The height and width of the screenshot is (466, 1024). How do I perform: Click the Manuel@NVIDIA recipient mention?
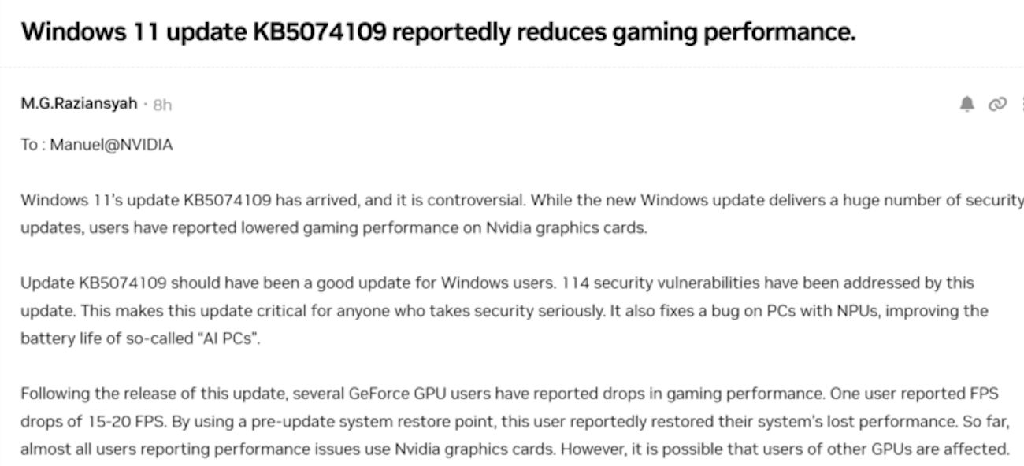tap(111, 145)
